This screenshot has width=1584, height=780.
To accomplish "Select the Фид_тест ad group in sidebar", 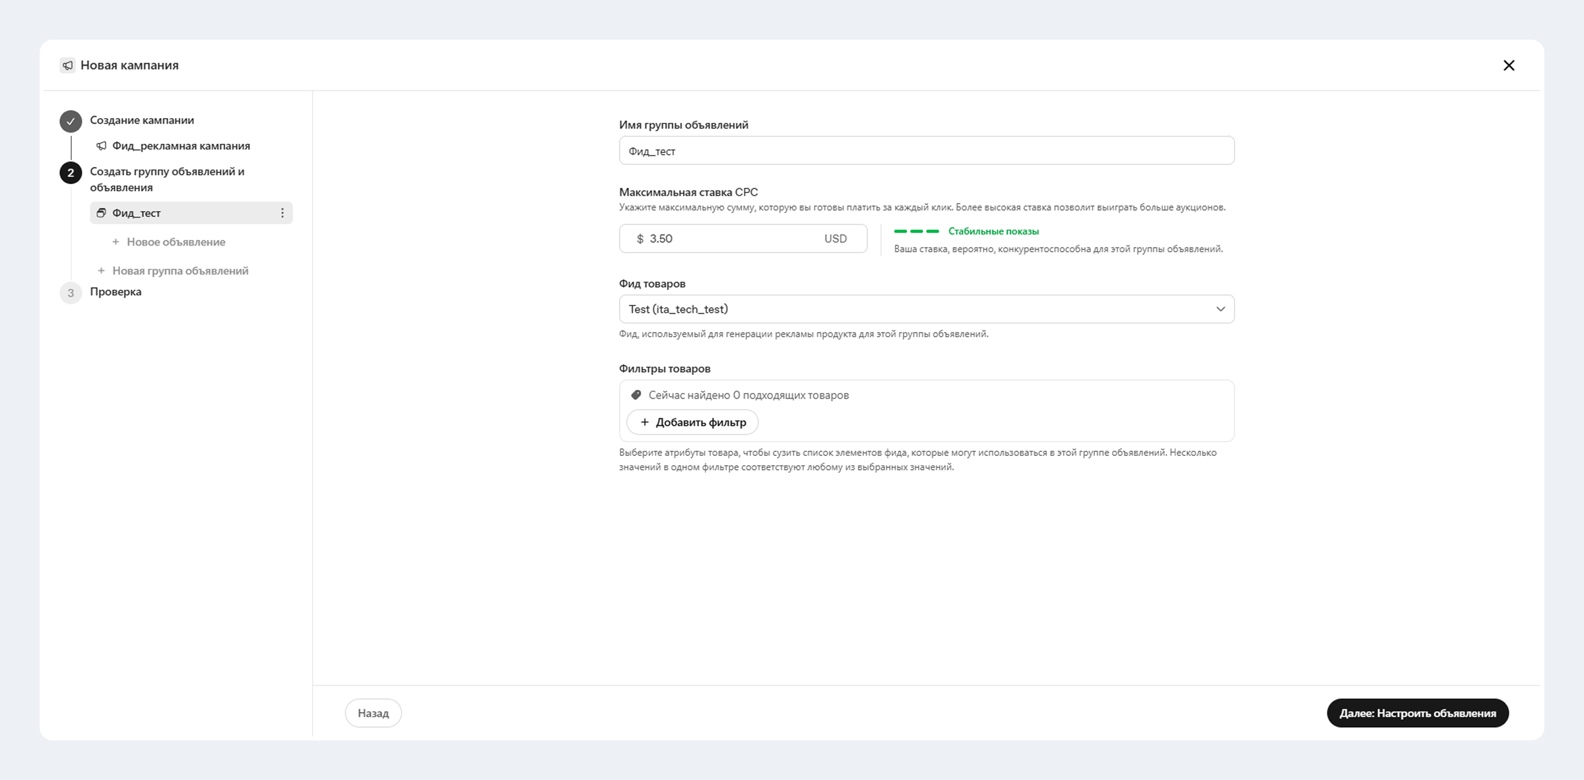I will (191, 213).
